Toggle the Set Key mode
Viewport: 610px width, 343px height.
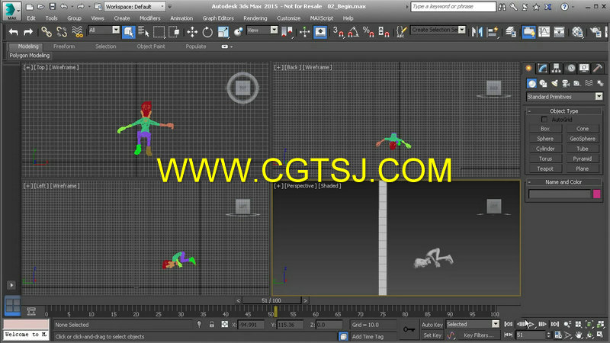(432, 335)
